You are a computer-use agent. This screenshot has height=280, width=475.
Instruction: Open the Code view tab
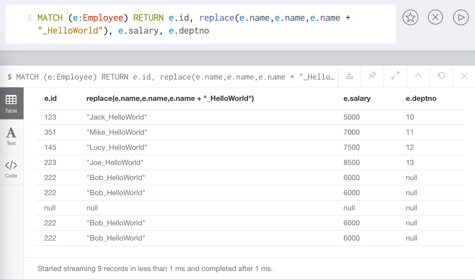pyautogui.click(x=11, y=169)
